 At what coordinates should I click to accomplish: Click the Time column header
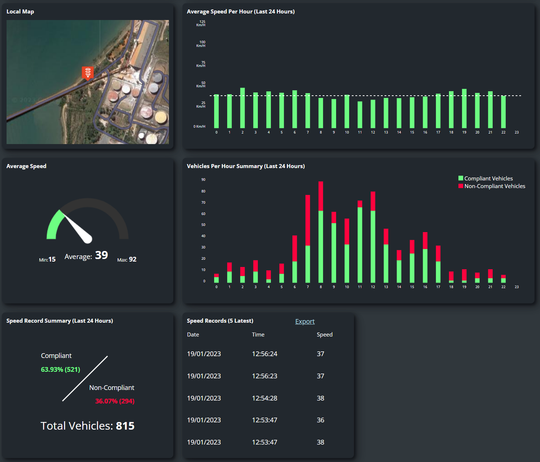pos(258,335)
